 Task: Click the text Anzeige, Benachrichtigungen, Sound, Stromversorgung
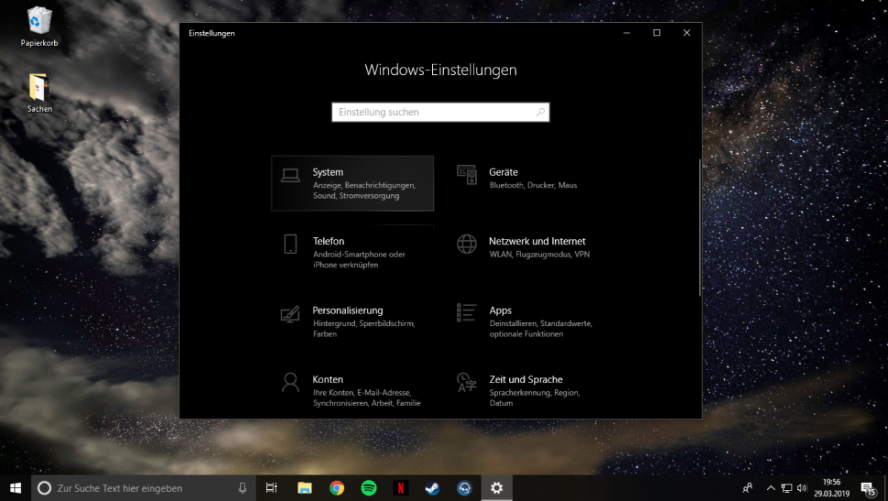[364, 190]
